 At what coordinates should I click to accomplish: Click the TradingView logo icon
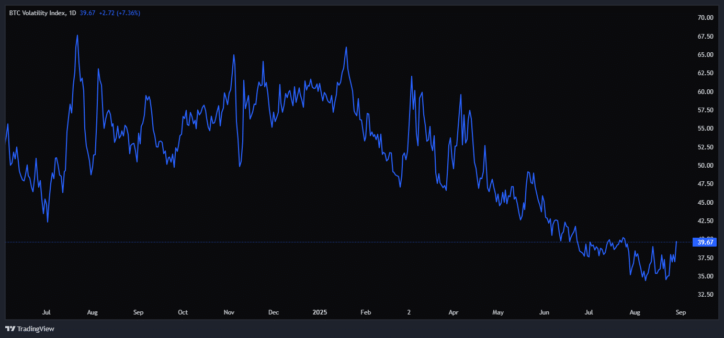[10, 329]
